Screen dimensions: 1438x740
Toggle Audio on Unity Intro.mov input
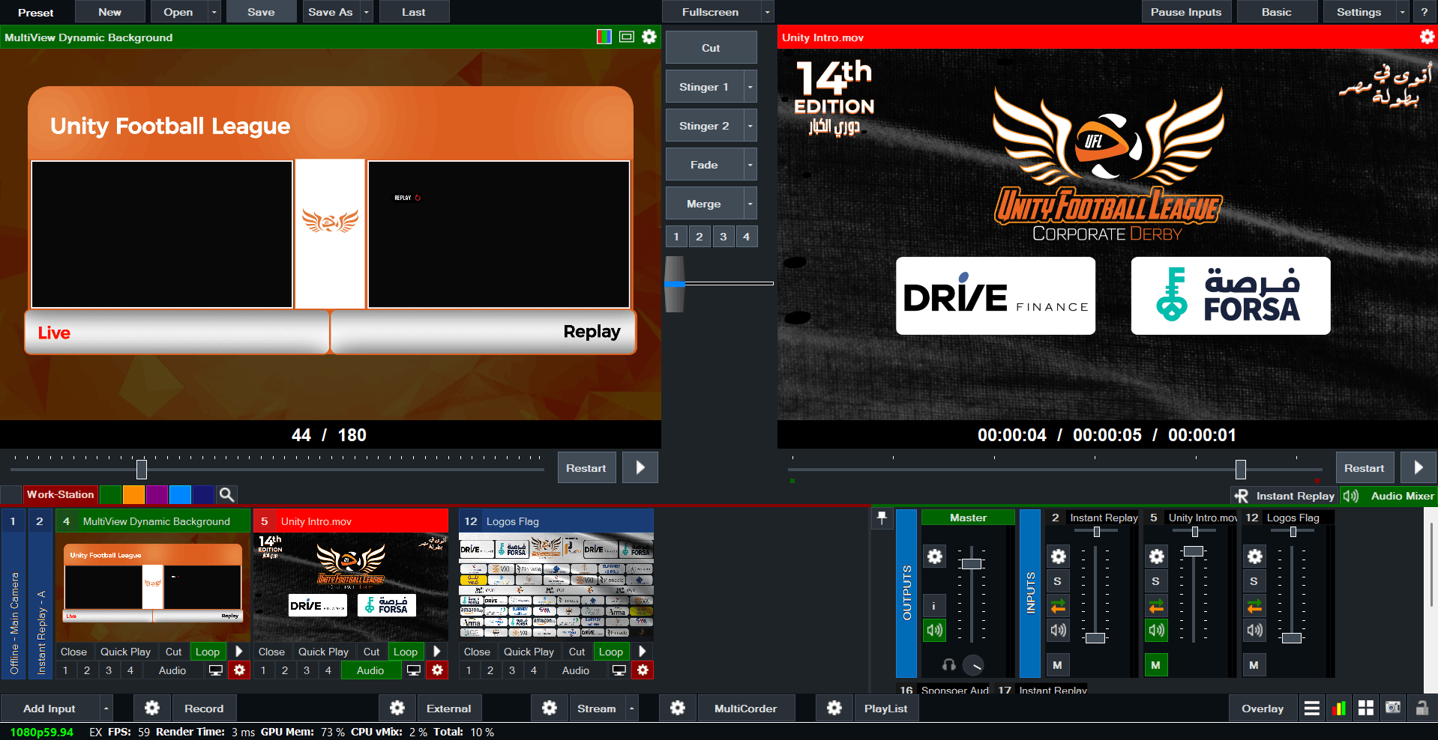click(x=370, y=670)
